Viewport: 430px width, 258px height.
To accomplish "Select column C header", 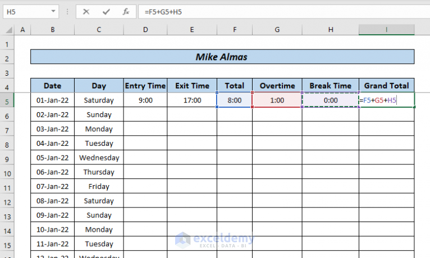I will 99,30.
